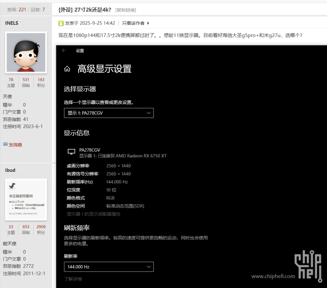
Task: Click the 了解详情 link
Action: 73,279
